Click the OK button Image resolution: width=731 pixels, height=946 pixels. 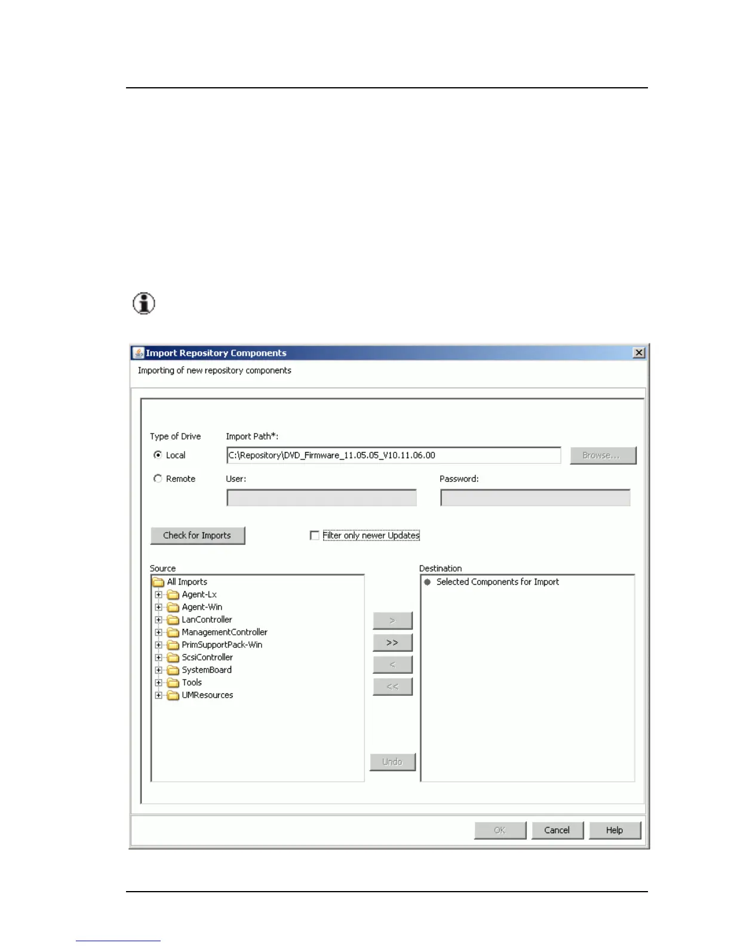[500, 830]
